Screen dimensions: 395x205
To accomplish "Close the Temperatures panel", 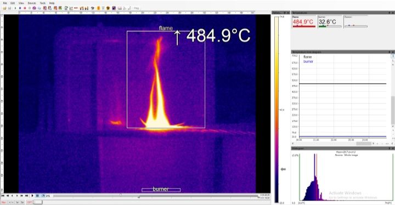I will [x=393, y=13].
